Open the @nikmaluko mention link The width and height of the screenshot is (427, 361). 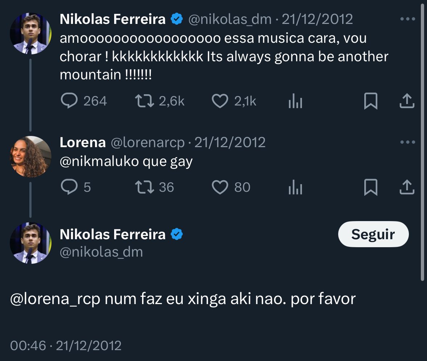click(99, 161)
